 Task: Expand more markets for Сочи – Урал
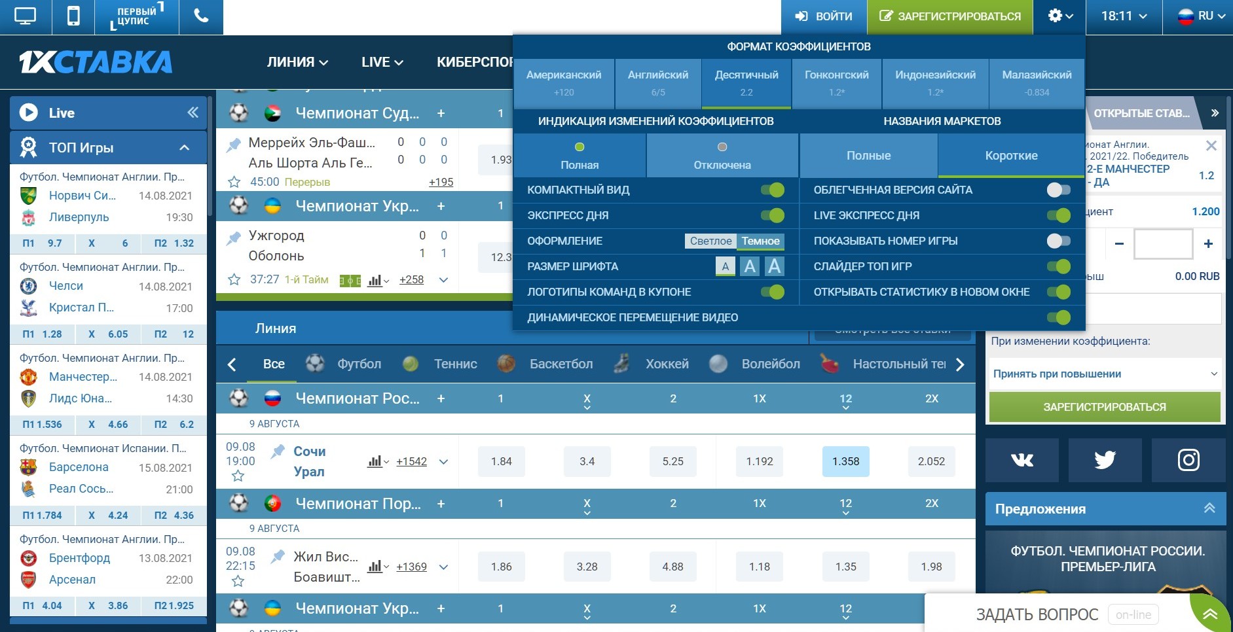[x=443, y=461]
